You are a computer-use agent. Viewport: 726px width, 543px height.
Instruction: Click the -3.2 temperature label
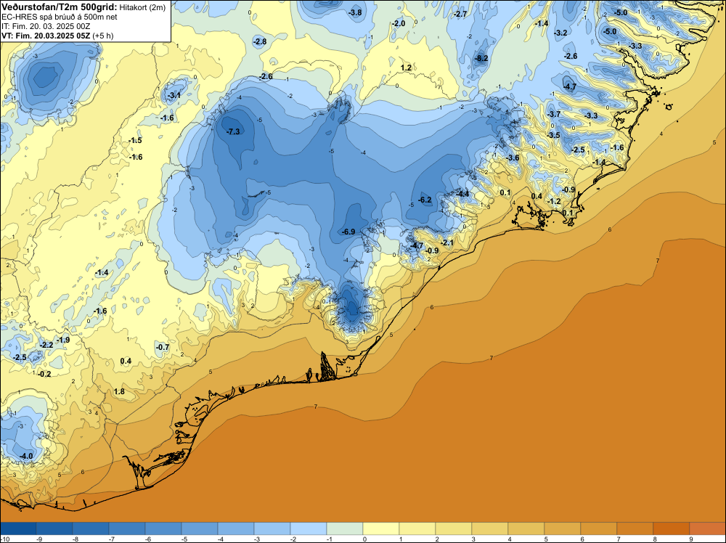coord(560,33)
